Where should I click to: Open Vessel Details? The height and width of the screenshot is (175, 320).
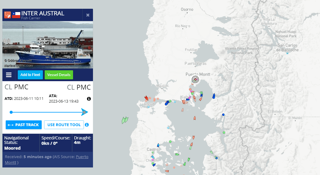tap(59, 75)
